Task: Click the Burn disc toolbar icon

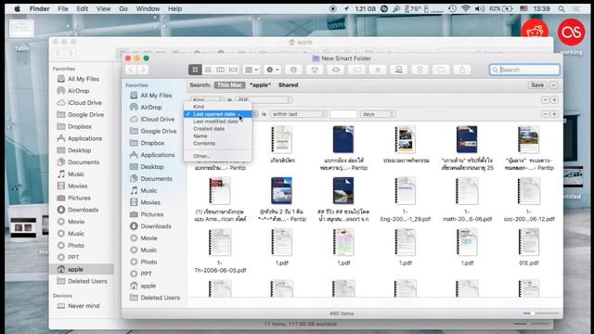Action: pyautogui.click(x=315, y=70)
